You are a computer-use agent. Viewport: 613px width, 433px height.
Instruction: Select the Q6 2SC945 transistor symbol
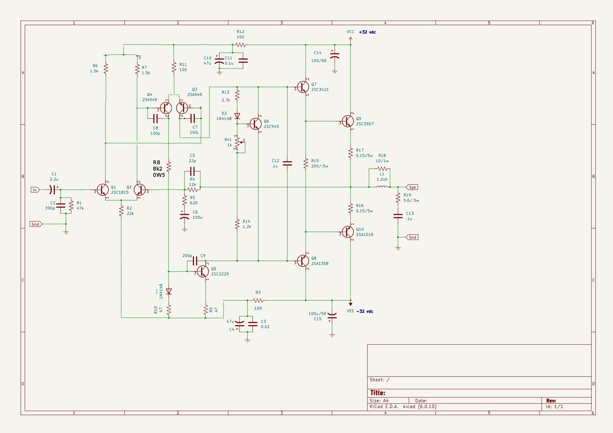(255, 124)
